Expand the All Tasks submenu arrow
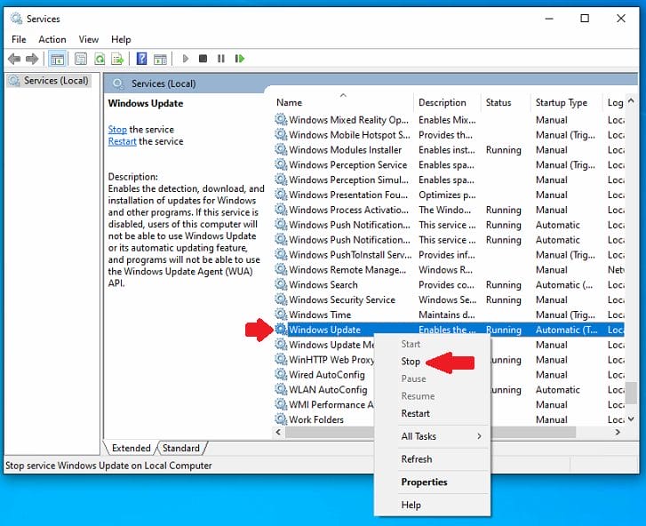 (x=479, y=436)
